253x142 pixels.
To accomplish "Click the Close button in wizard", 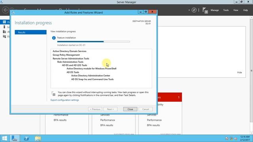I will (130, 109).
